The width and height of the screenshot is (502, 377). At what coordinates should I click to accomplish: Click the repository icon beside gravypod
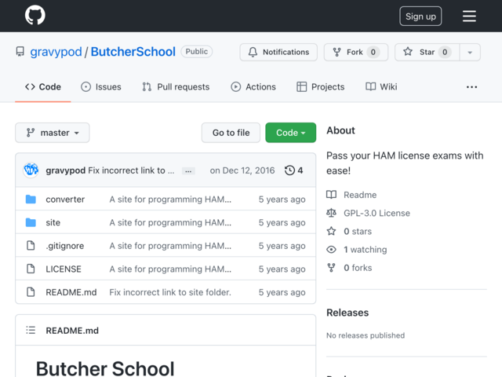click(20, 52)
